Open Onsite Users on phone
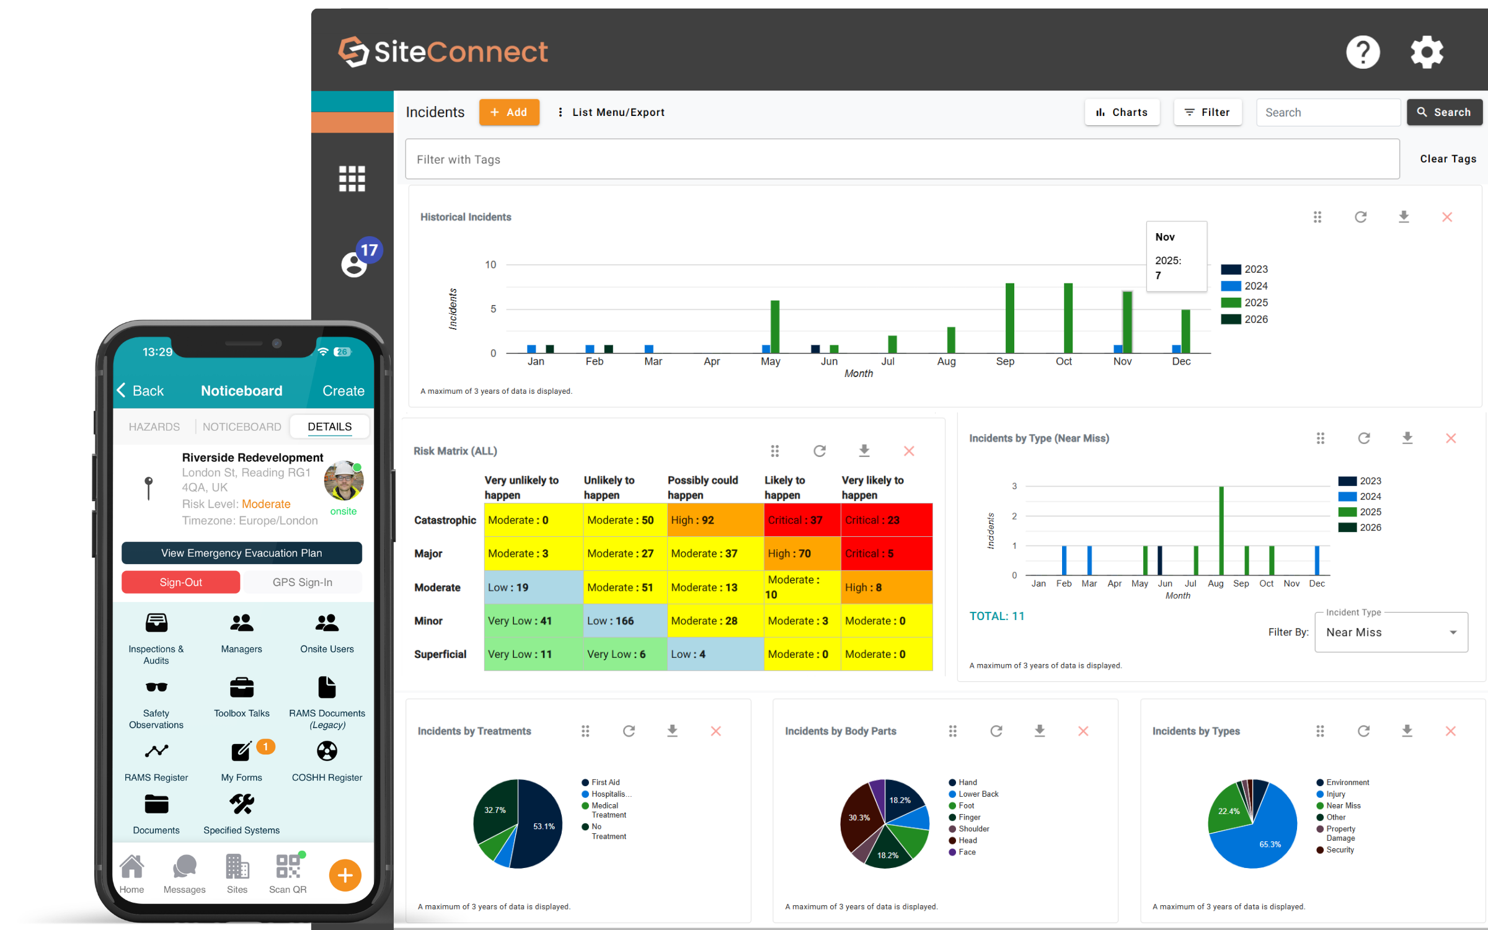Image resolution: width=1488 pixels, height=930 pixels. click(x=327, y=633)
